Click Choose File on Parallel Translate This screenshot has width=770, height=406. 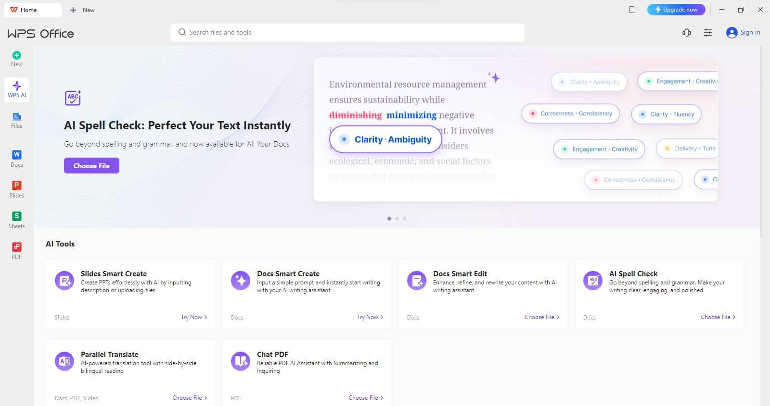point(190,398)
